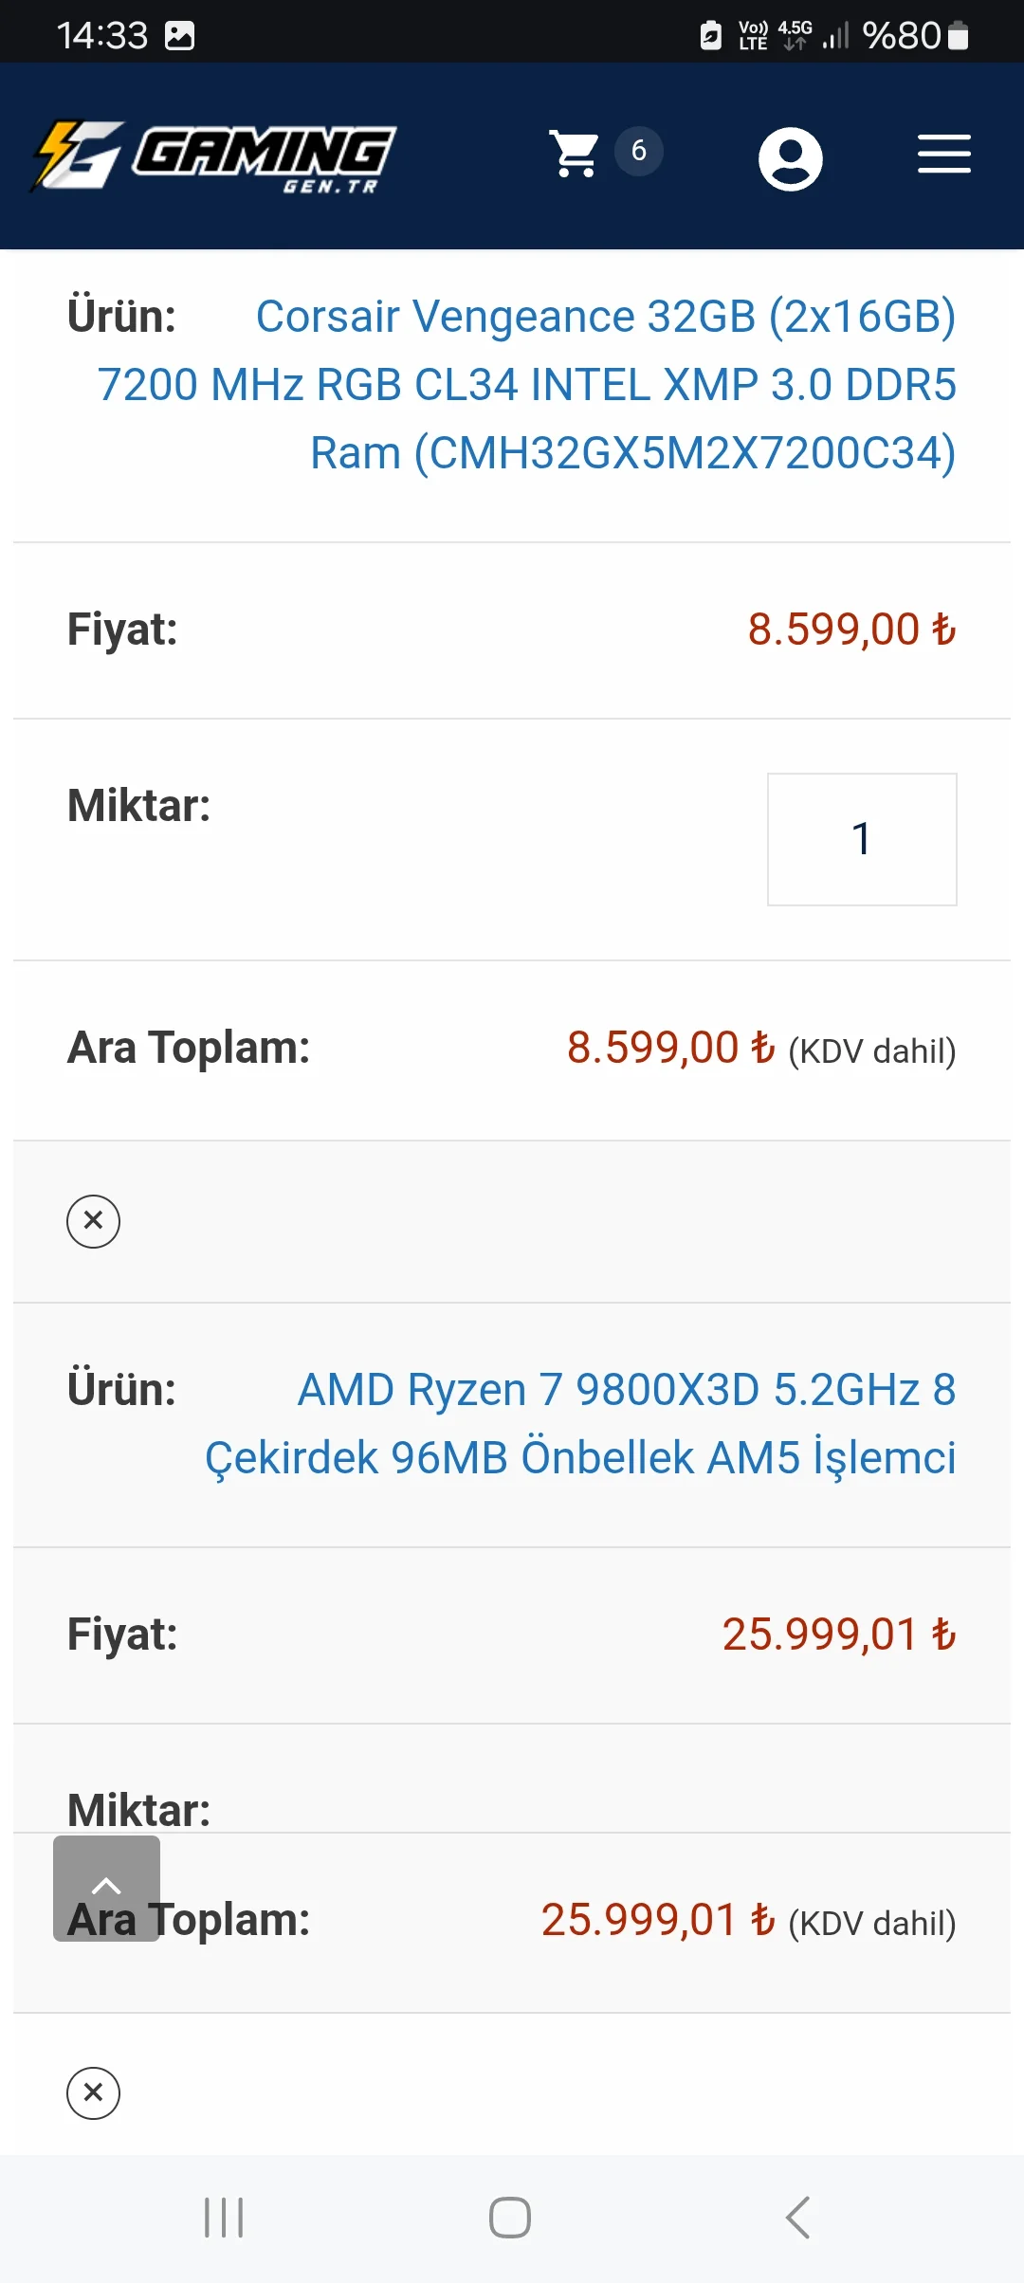Screen dimensions: 1024x2283
Task: Remove Corsair Vengeance RAM from cart
Action: point(93,1221)
